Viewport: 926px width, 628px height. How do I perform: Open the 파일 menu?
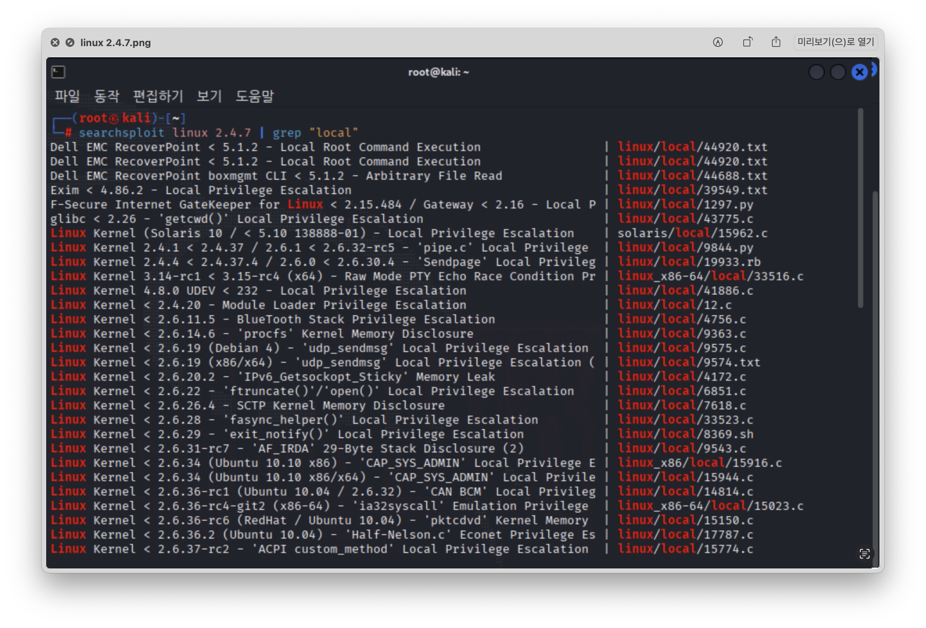point(67,96)
